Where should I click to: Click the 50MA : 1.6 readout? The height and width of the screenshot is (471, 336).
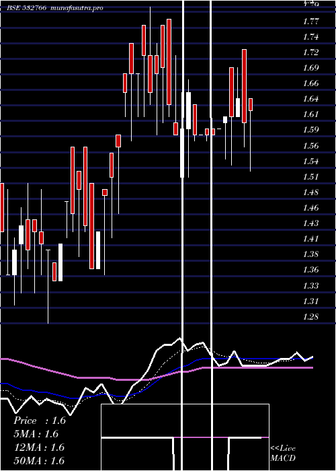40,460
